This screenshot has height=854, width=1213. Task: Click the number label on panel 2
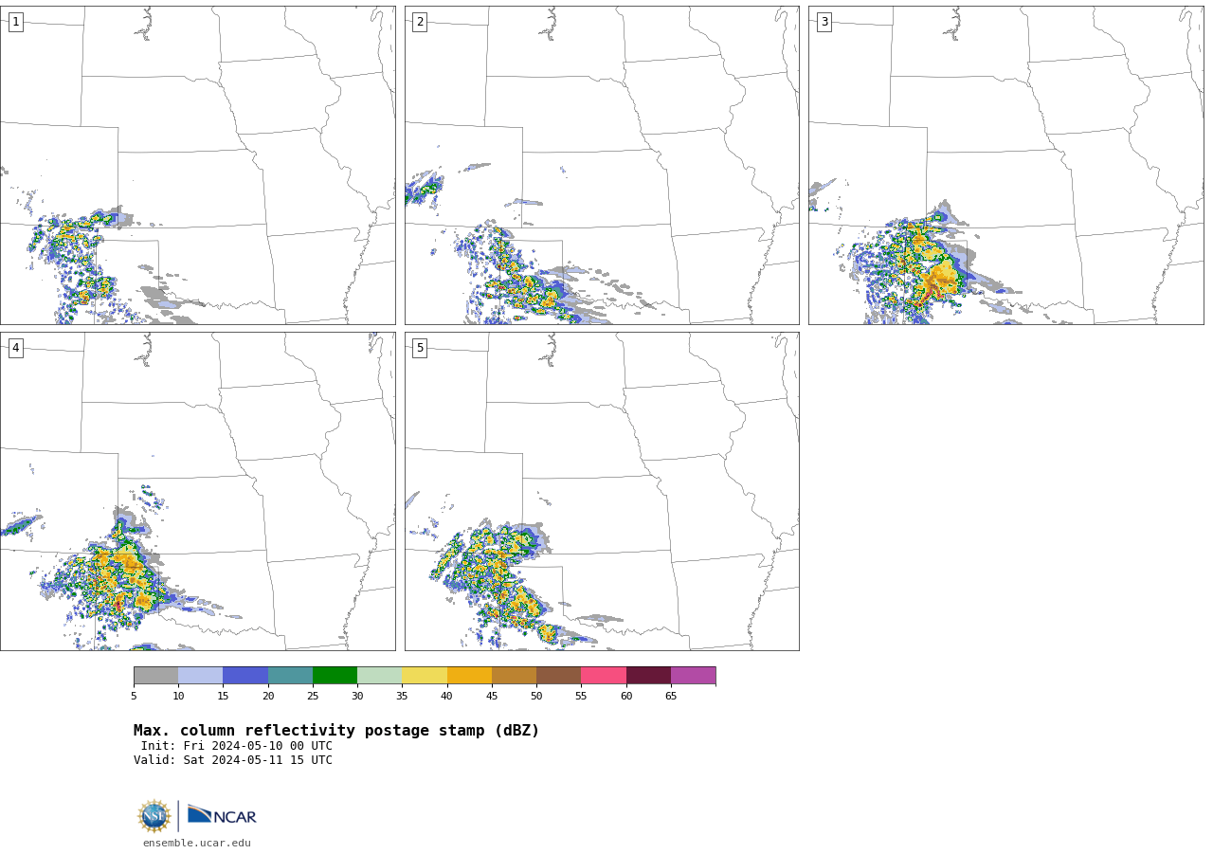click(x=420, y=22)
